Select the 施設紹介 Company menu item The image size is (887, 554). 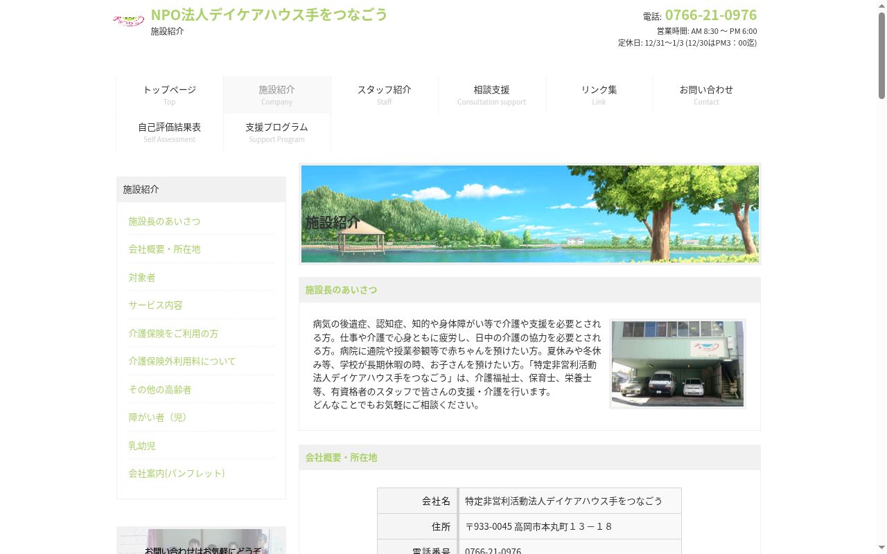(276, 95)
